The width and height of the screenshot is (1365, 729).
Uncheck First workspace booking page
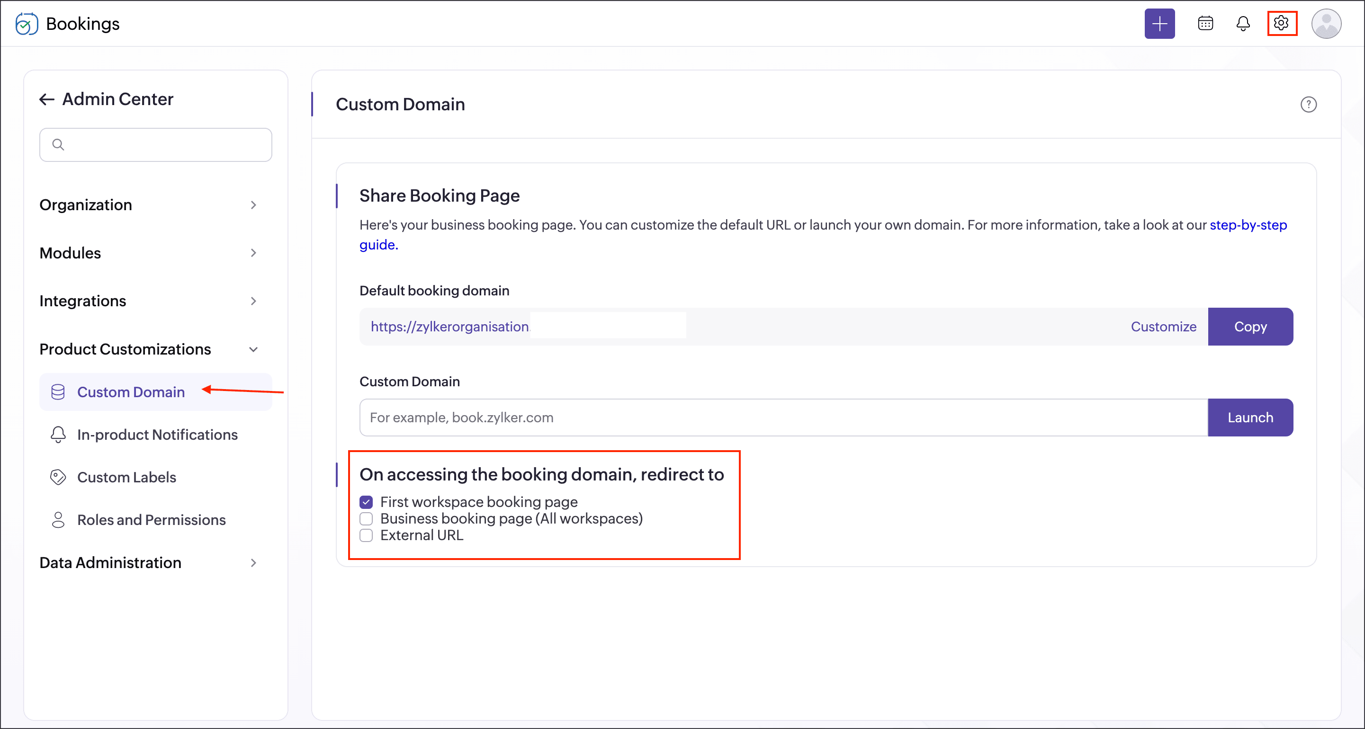pos(366,502)
